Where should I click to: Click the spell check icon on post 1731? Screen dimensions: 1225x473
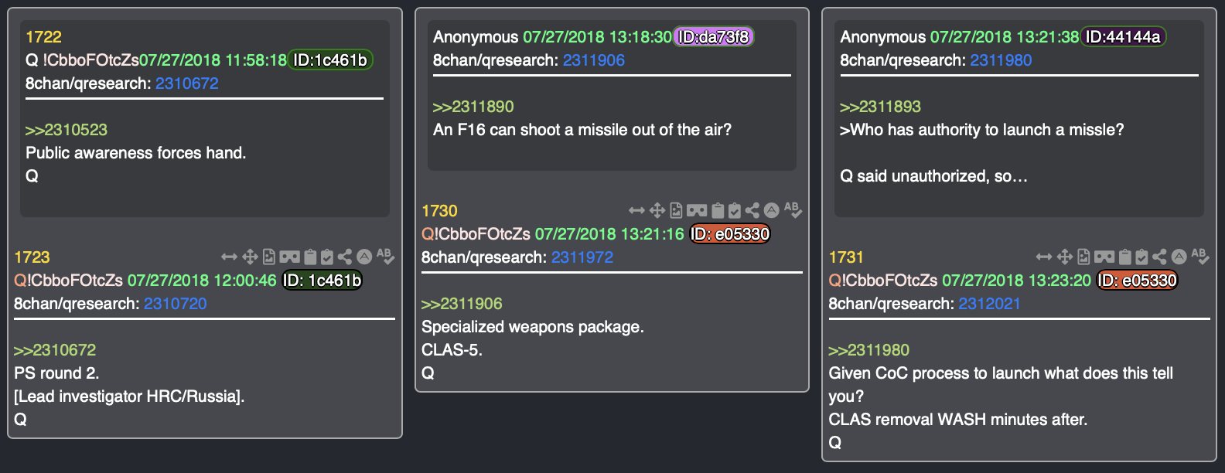(1199, 256)
